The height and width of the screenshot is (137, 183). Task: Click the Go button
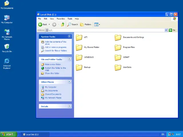coord(172,30)
